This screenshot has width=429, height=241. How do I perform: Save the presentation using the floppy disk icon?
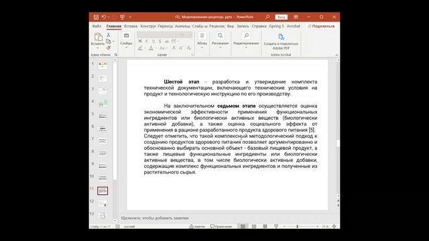[x=96, y=17]
